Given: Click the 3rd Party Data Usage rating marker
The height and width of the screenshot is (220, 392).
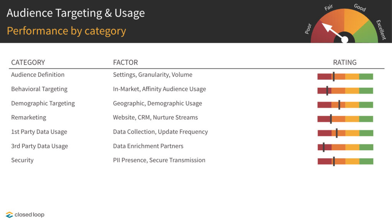Looking at the screenshot, I should 323,147.
